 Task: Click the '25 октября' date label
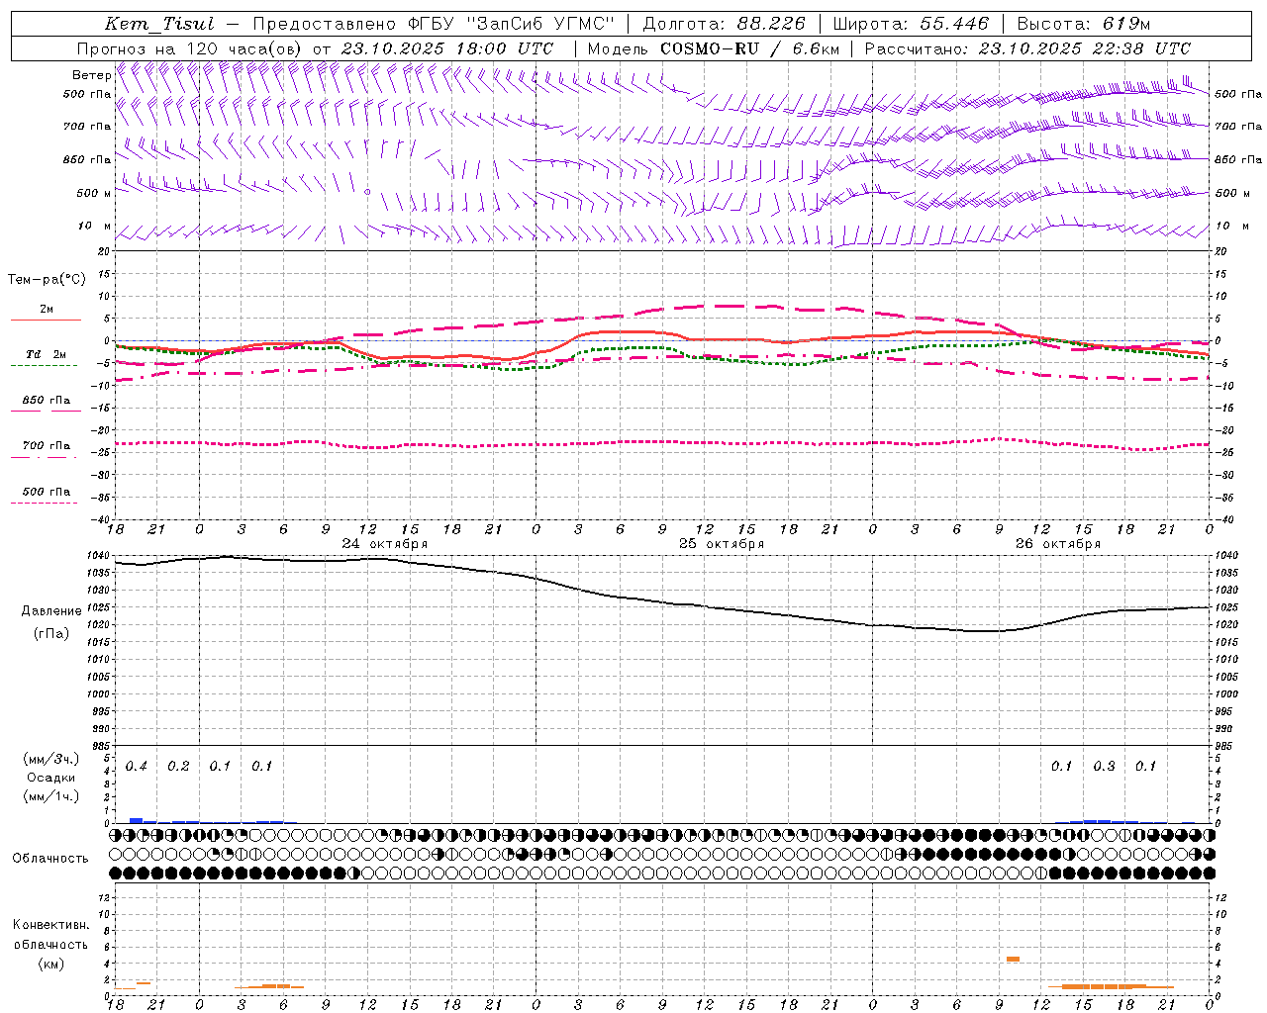coord(722,544)
